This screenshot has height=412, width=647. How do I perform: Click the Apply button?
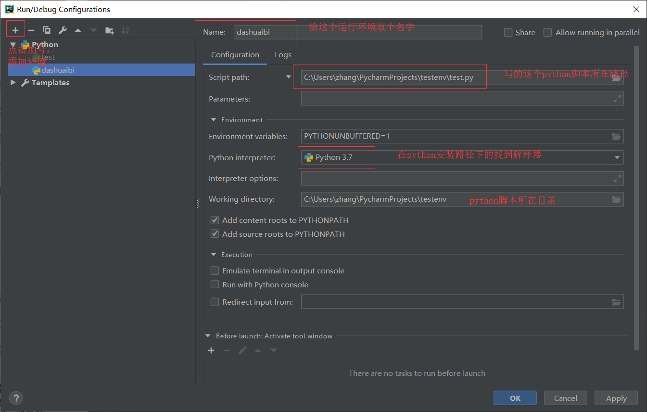click(x=616, y=398)
